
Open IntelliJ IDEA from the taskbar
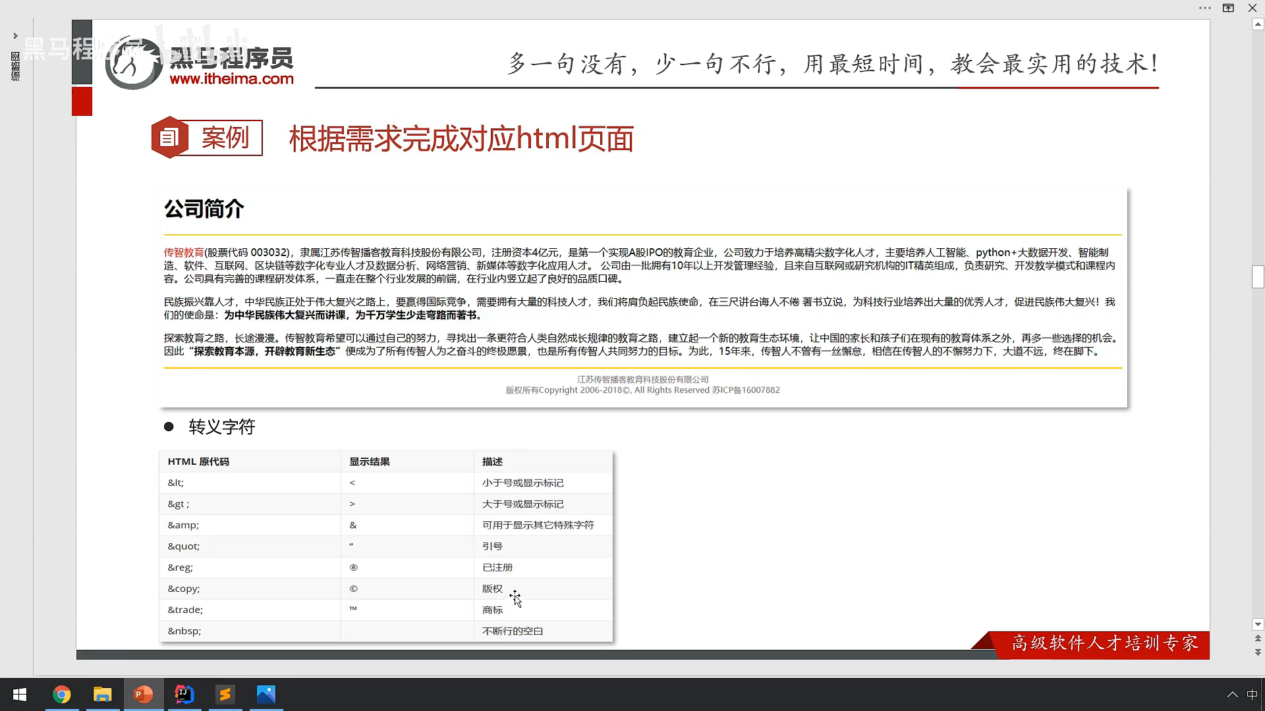point(184,695)
